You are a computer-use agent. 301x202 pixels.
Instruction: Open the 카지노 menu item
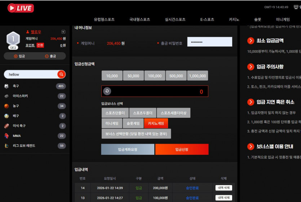click(234, 19)
